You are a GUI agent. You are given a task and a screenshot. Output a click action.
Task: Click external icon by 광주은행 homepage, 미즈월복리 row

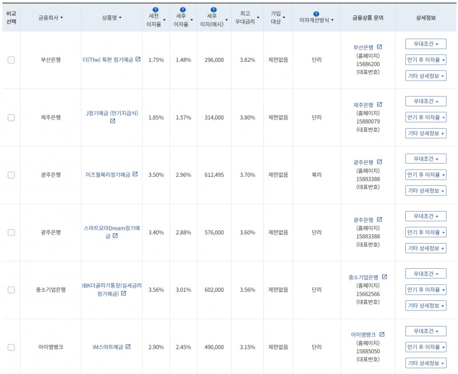380,162
